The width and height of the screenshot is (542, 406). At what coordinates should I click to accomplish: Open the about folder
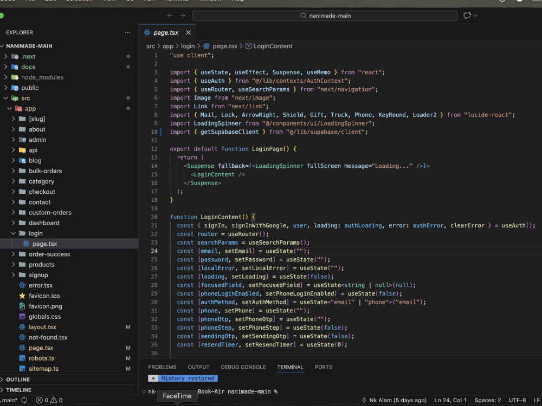[37, 129]
